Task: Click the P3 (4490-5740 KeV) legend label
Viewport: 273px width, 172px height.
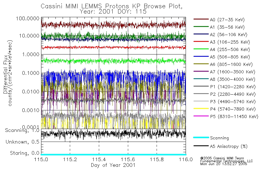Action: tap(233, 102)
